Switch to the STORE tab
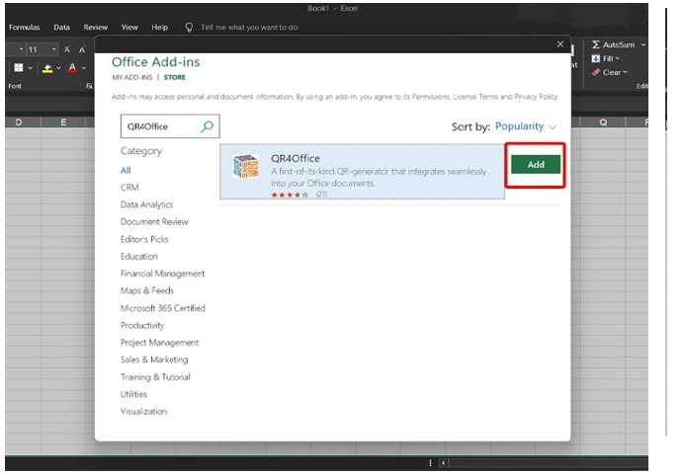The image size is (683, 473). point(175,77)
